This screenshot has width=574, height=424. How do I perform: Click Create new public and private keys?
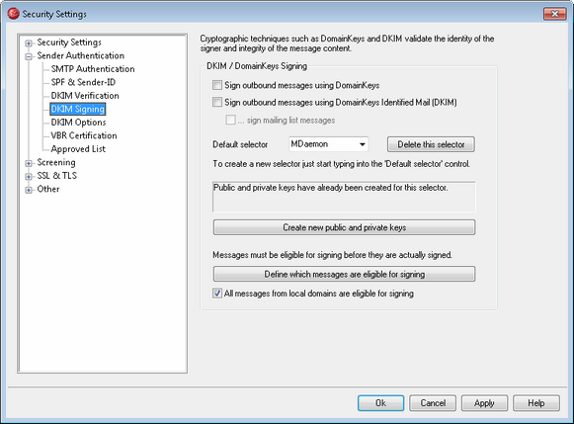pos(344,227)
